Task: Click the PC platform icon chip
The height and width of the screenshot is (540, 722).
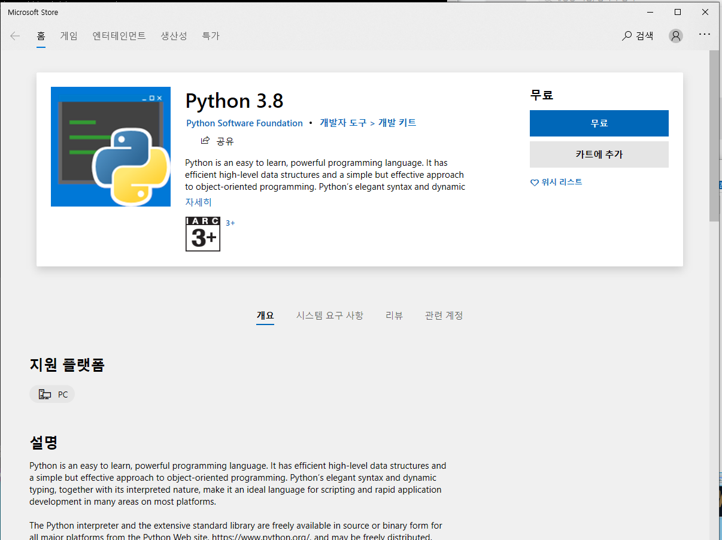Action: click(52, 394)
